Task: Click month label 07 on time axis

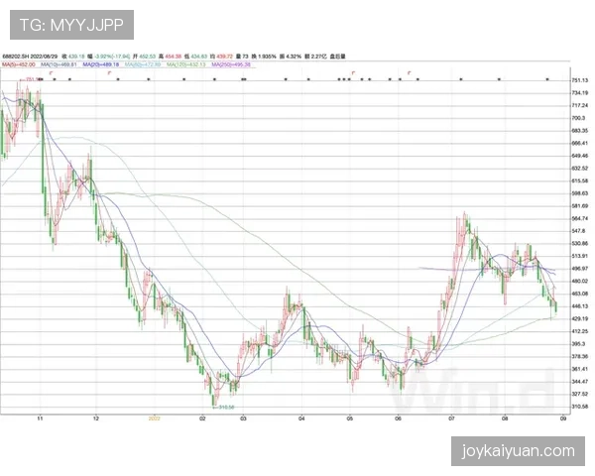Action: point(451,418)
